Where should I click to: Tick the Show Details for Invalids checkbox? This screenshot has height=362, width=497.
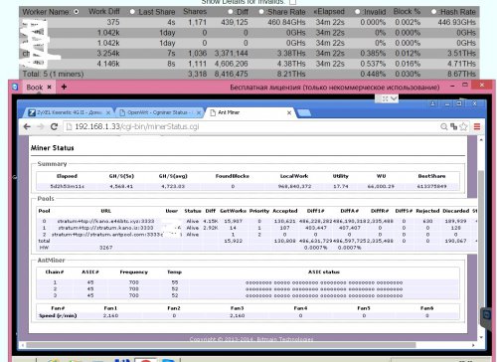(x=292, y=2)
